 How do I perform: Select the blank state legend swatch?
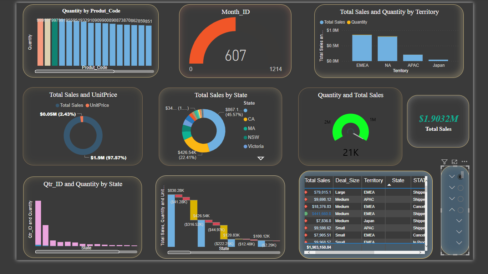245,110
